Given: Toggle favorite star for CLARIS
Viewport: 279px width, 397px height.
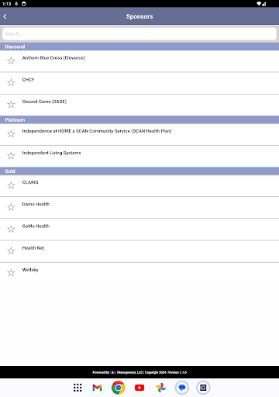Looking at the screenshot, I should pos(11,185).
